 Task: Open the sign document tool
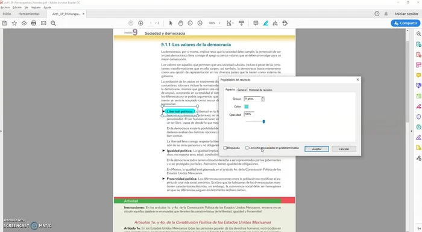click(275, 23)
